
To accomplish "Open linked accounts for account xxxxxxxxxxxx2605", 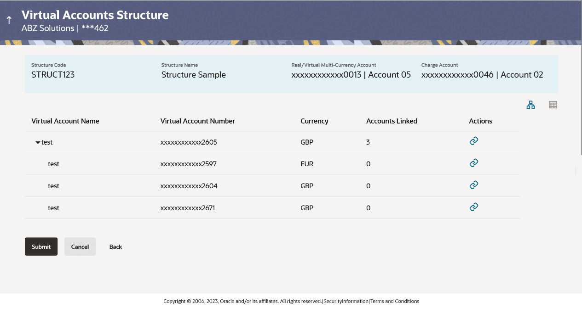I will [x=474, y=140].
